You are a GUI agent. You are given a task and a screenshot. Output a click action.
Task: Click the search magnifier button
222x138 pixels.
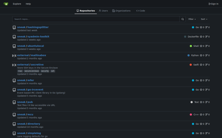click(183, 19)
